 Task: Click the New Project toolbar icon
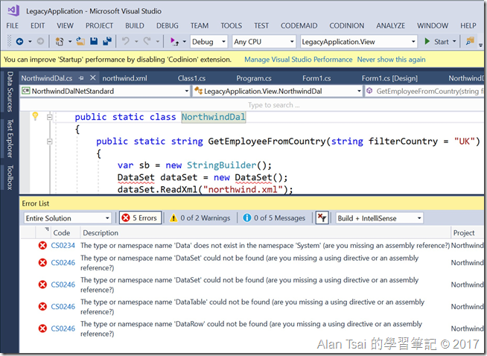click(60, 41)
